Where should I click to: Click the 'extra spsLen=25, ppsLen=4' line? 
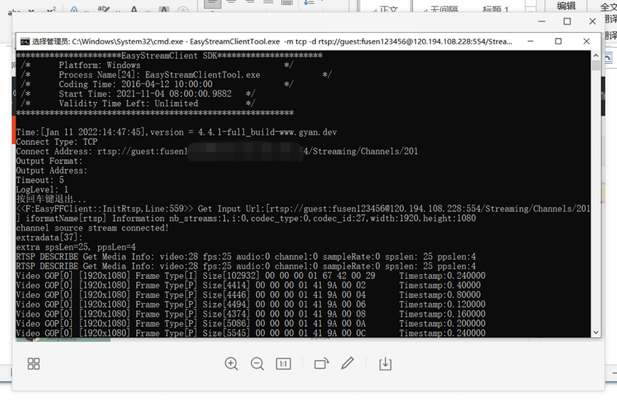[x=76, y=248]
